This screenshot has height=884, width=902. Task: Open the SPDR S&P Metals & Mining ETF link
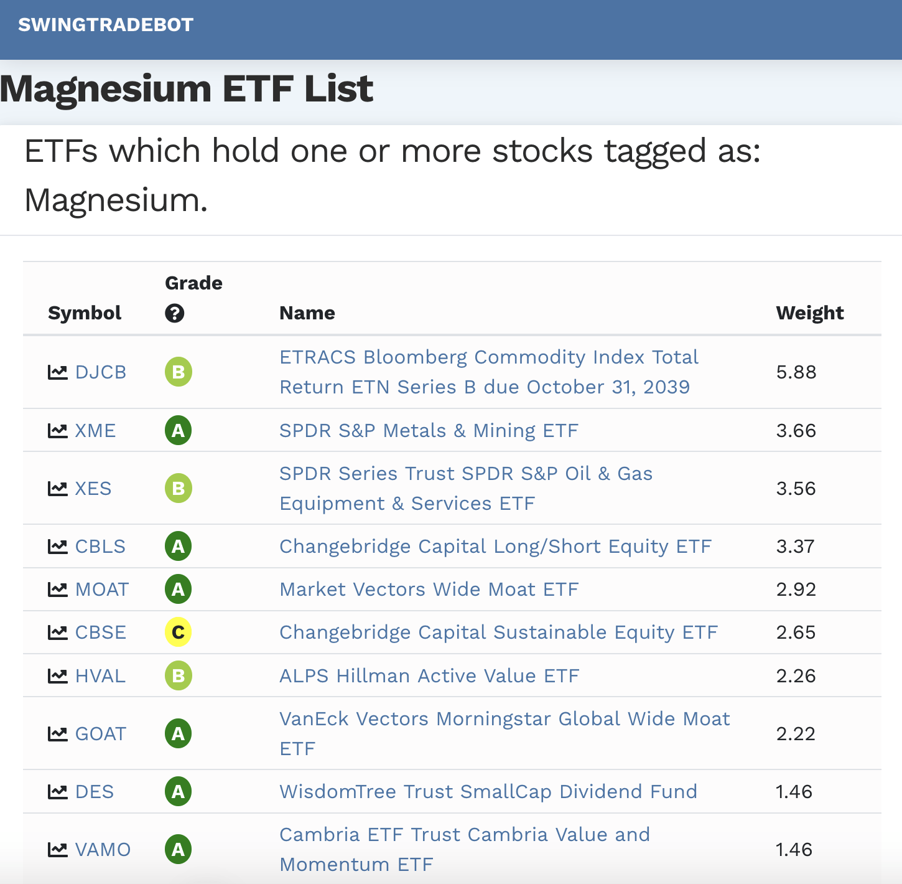(429, 431)
